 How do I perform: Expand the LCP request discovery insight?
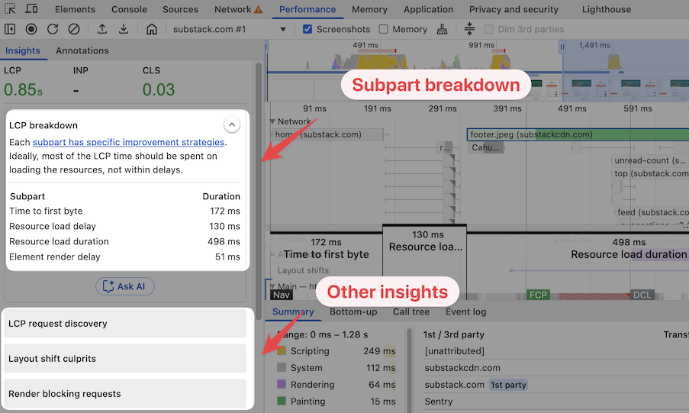(125, 324)
